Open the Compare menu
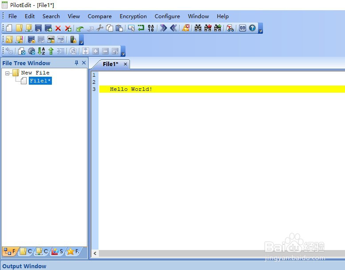The height and width of the screenshot is (270, 345). coord(100,16)
